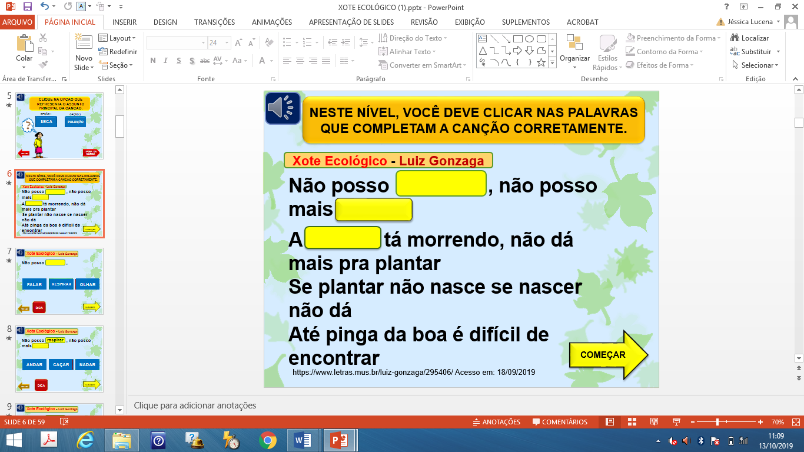804x452 pixels.
Task: Select slide 7 thumbnail in slide panel
Action: point(59,281)
